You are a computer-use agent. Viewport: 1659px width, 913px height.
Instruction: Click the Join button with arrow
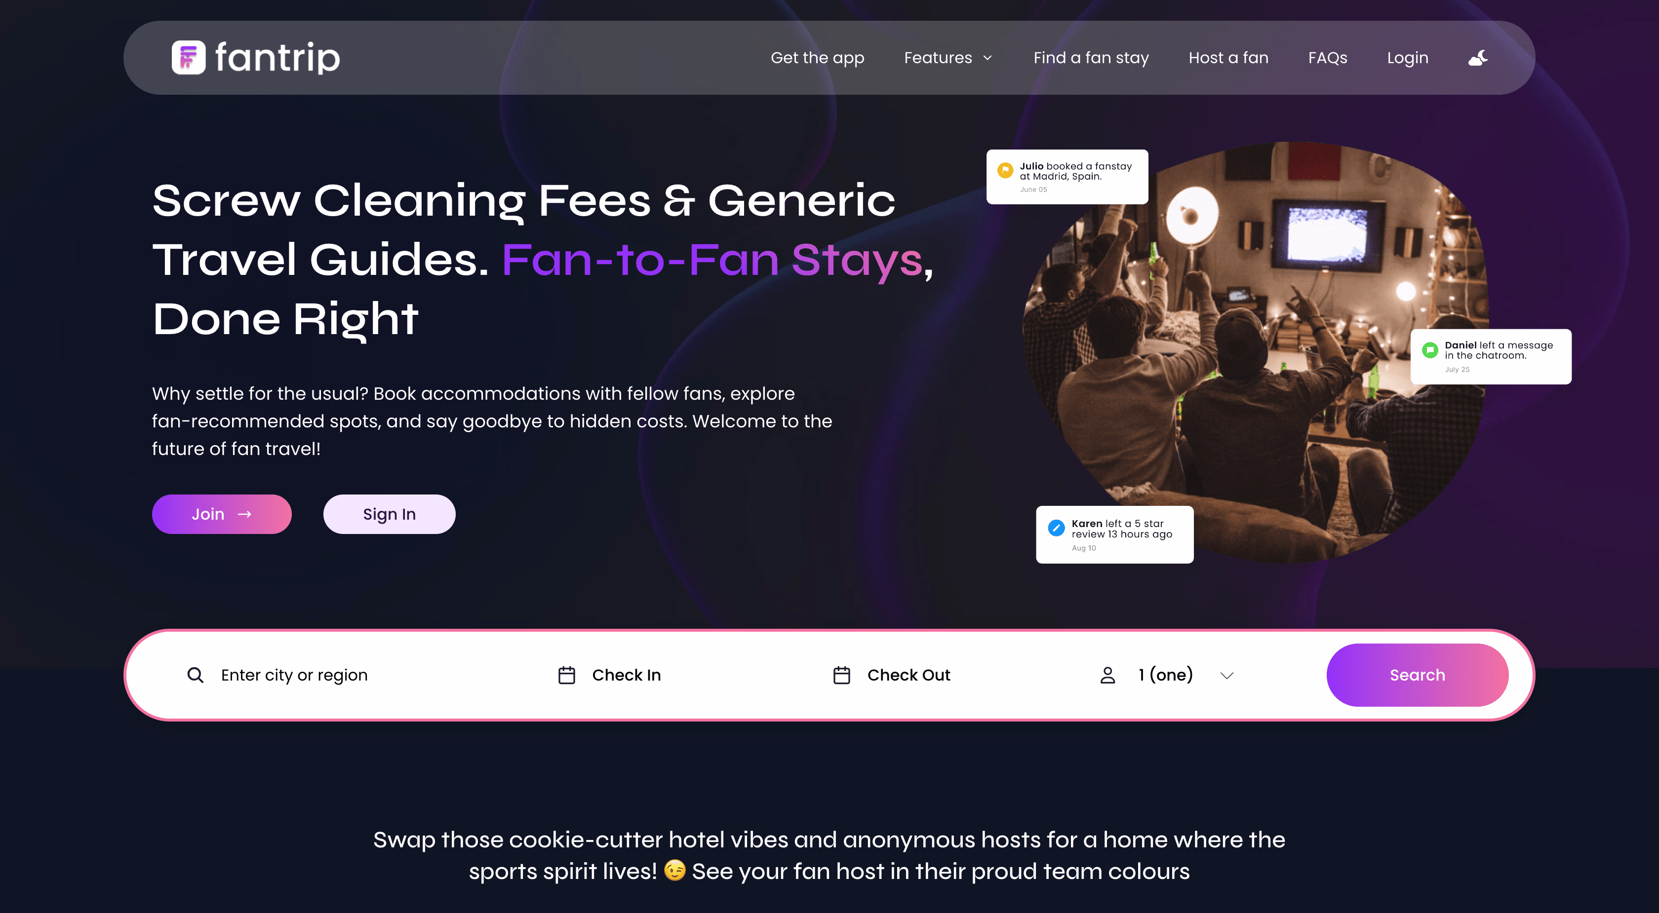(222, 514)
